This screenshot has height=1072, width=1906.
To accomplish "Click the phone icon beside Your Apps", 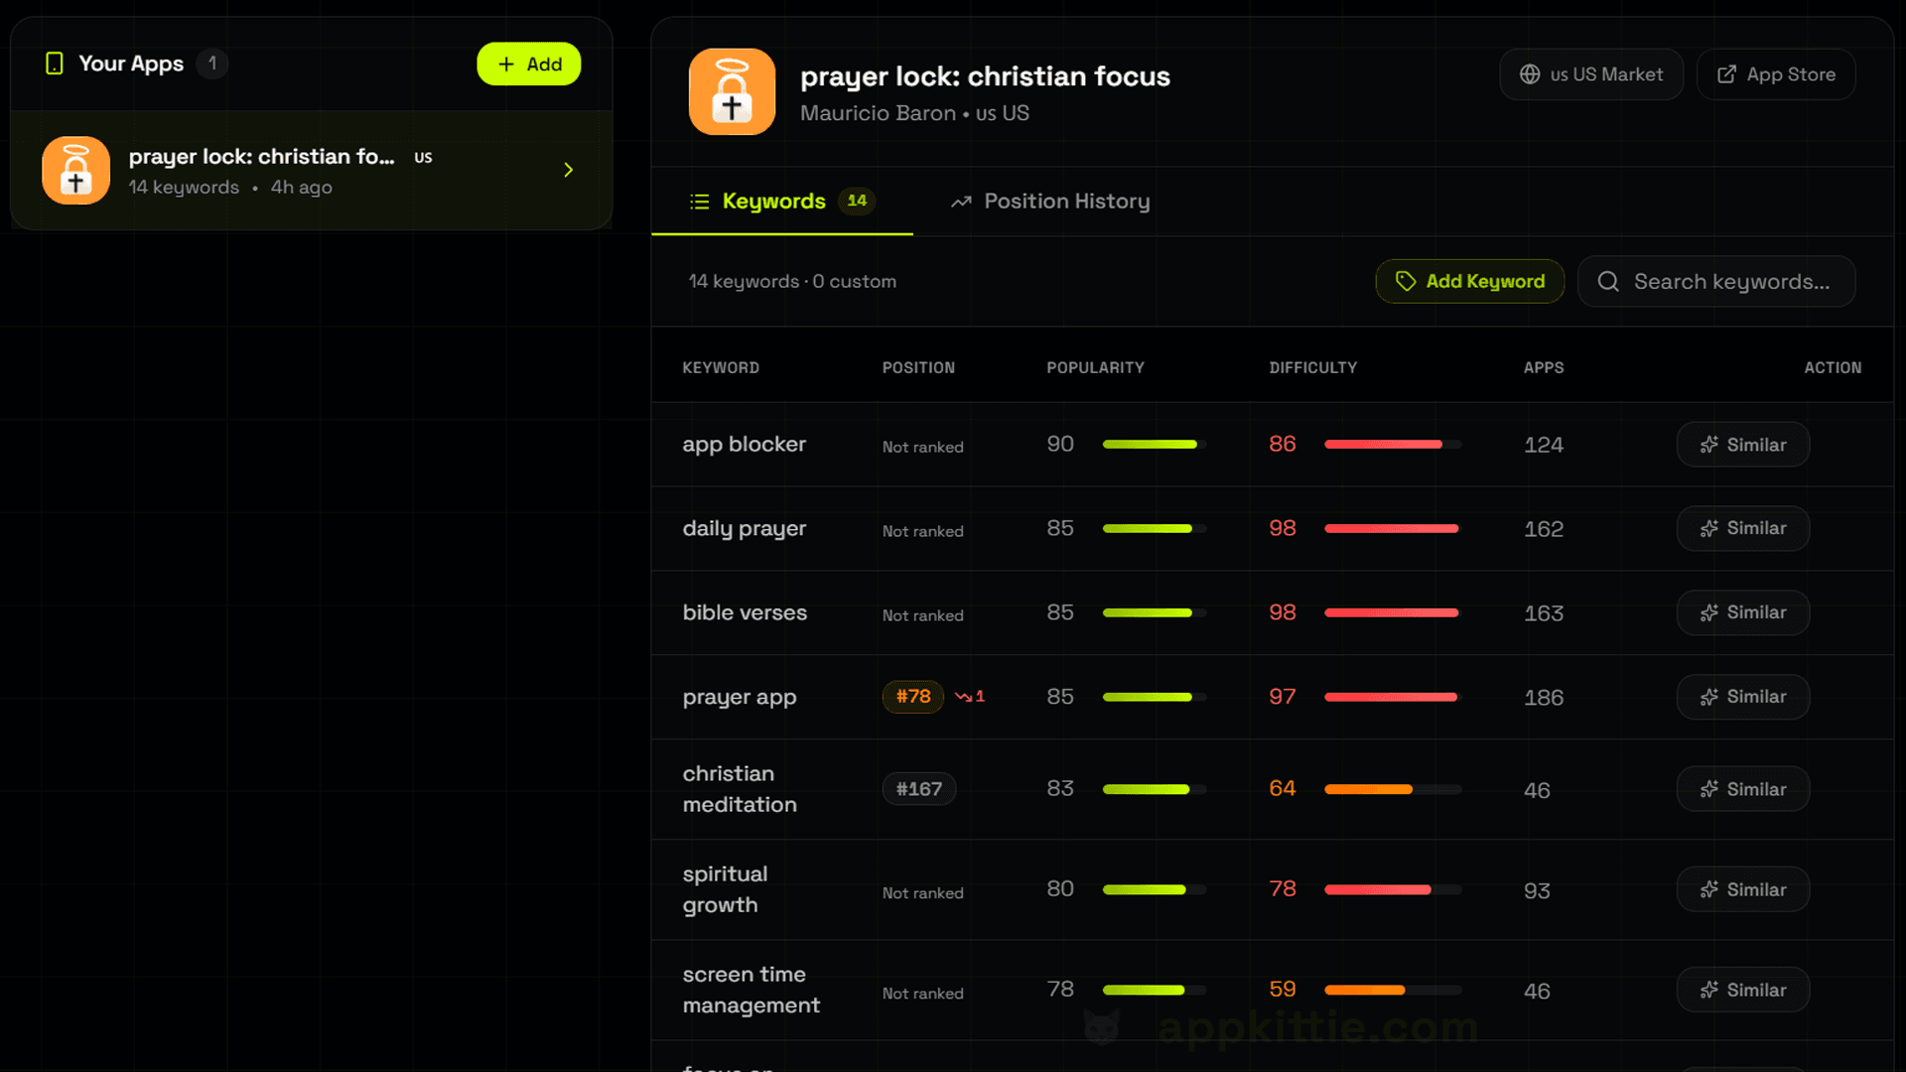I will pos(55,64).
